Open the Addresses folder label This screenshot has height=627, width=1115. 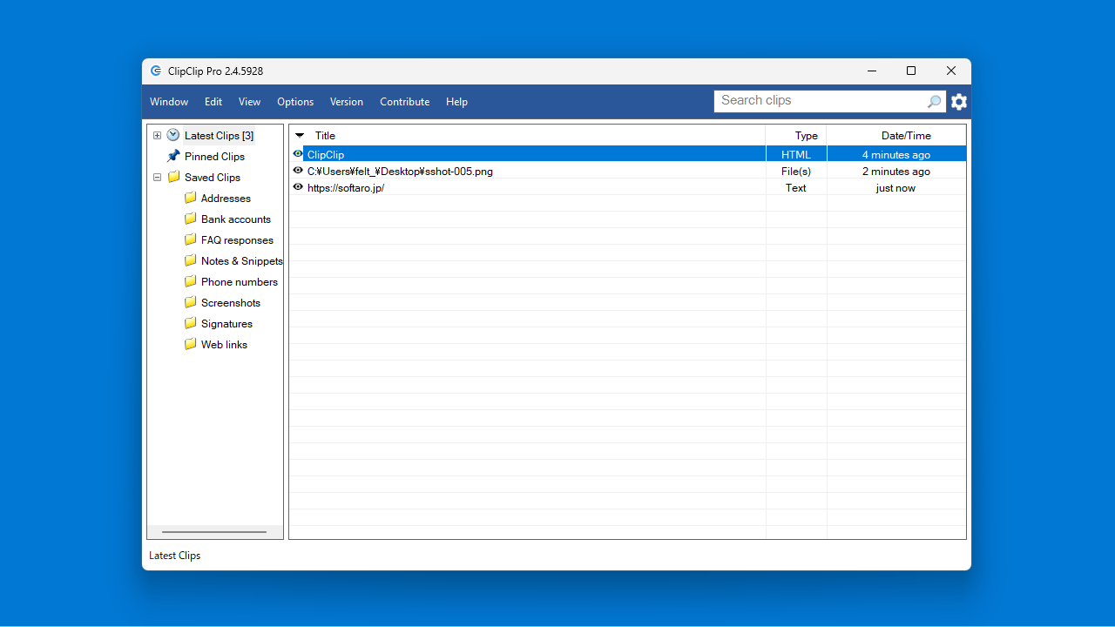pyautogui.click(x=226, y=198)
